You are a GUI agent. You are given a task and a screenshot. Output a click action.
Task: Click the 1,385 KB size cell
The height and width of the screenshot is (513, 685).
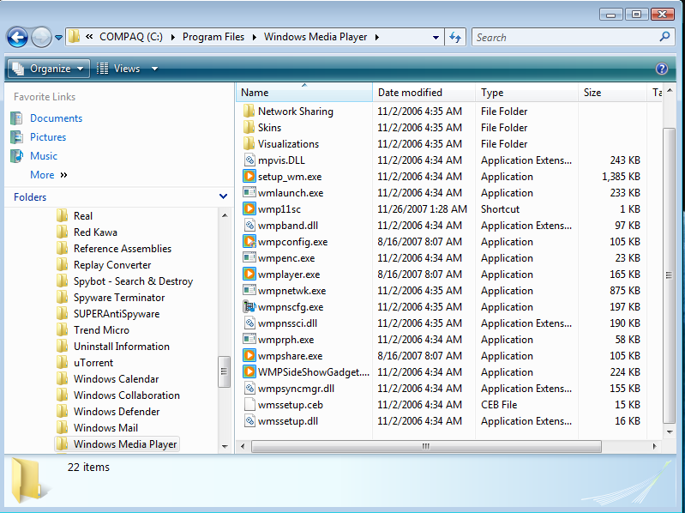[x=621, y=177]
